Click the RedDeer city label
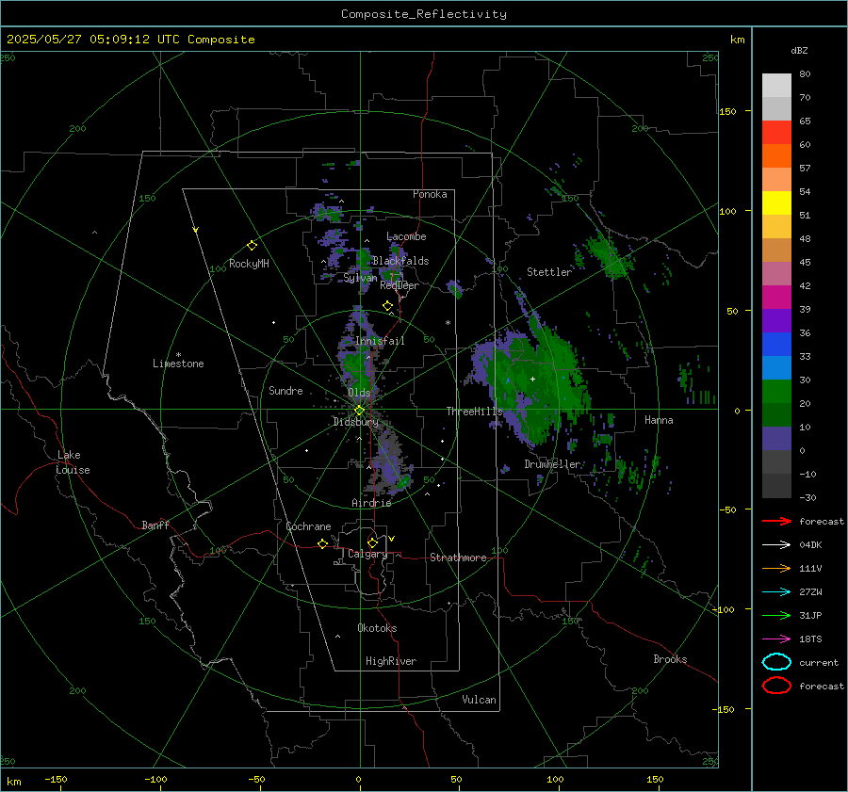The height and width of the screenshot is (792, 848). point(400,285)
